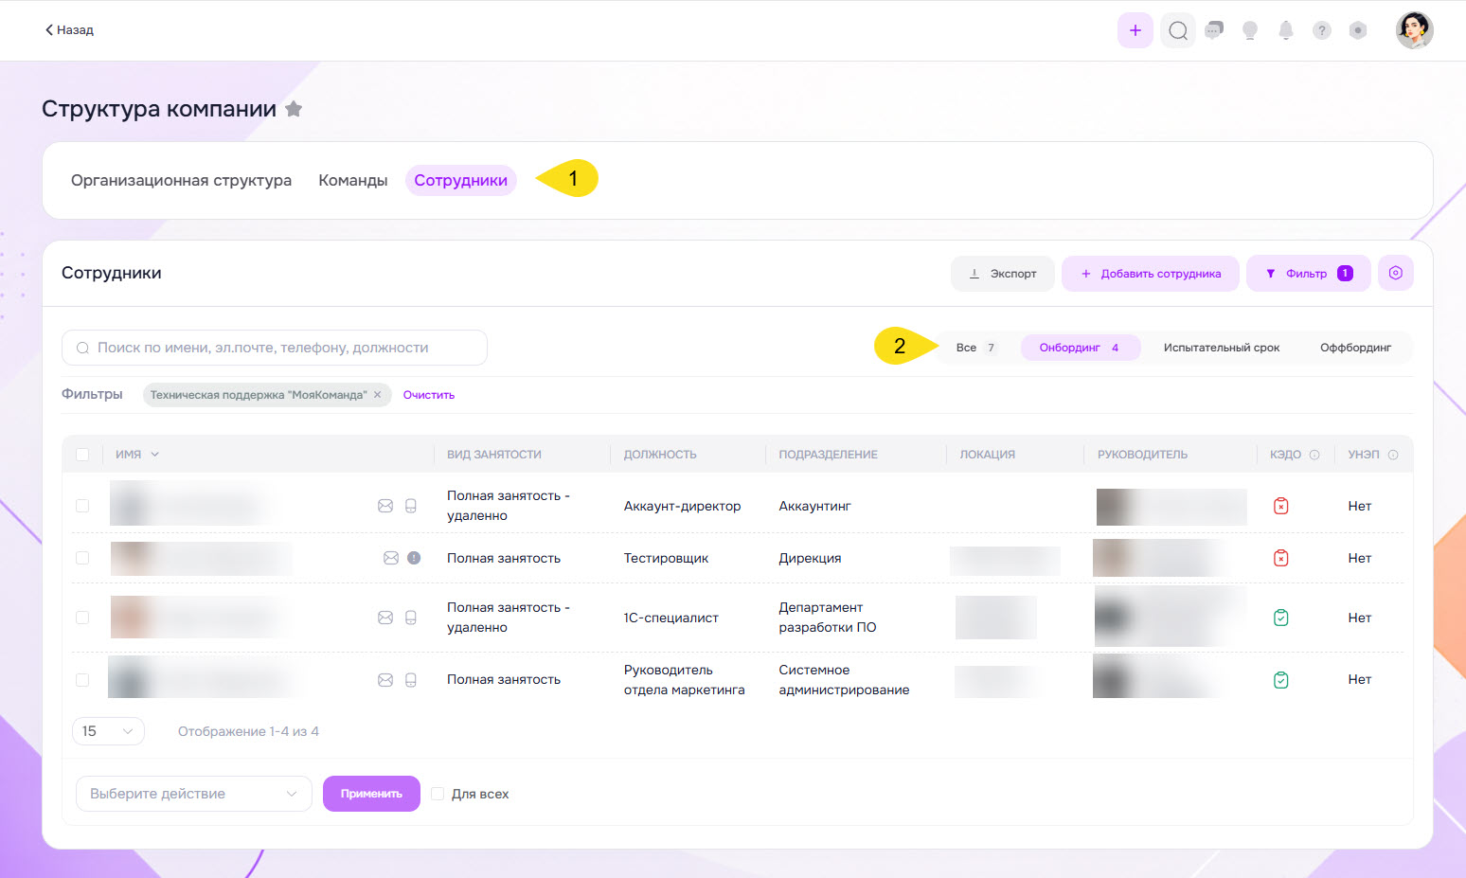Screen dimensions: 1466x878
Task: Click the Департамент разработки ПО cell
Action: 828,618
